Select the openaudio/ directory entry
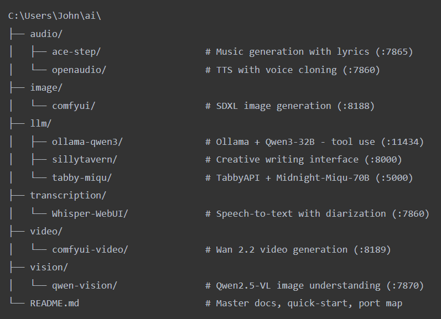This screenshot has width=441, height=319. [x=79, y=70]
